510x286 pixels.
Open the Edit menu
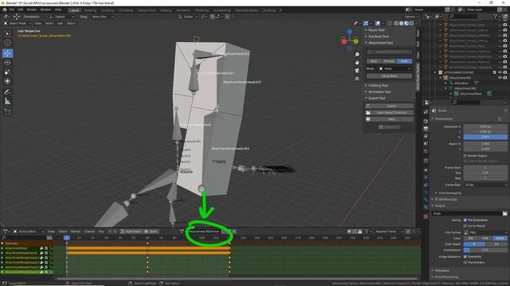21,10
